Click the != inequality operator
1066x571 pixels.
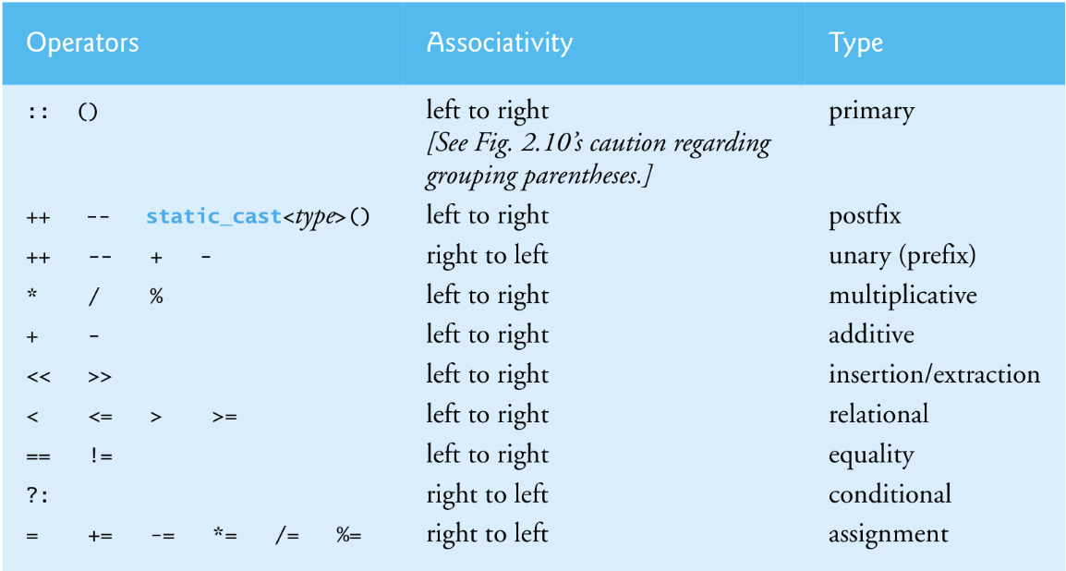point(101,456)
